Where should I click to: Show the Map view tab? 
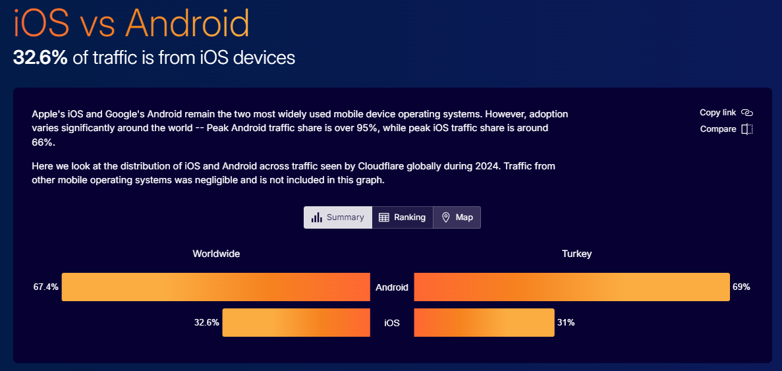click(x=457, y=217)
